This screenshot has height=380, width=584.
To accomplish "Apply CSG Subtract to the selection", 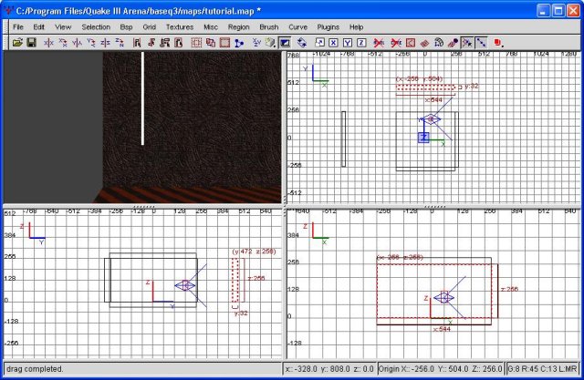I will pyautogui.click(x=196, y=43).
